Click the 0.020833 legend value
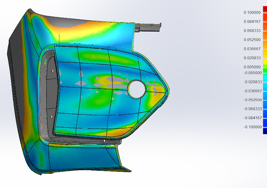The image size is (267, 188). (x=252, y=58)
